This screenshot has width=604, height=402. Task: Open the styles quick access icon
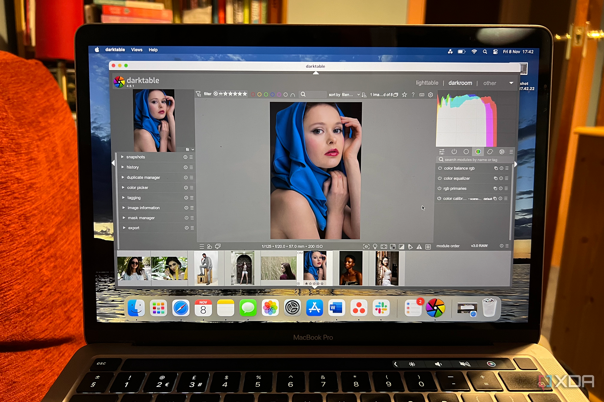point(209,247)
